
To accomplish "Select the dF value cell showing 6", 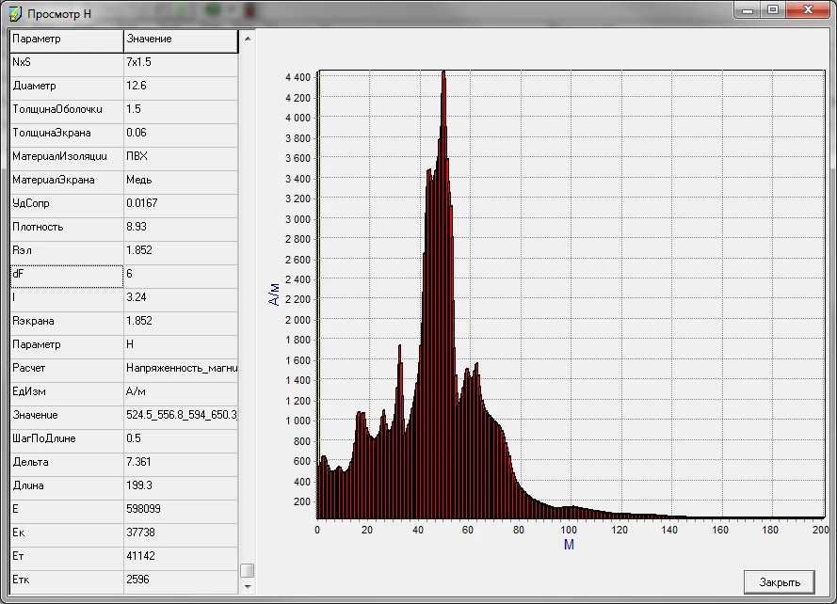I will (x=181, y=274).
